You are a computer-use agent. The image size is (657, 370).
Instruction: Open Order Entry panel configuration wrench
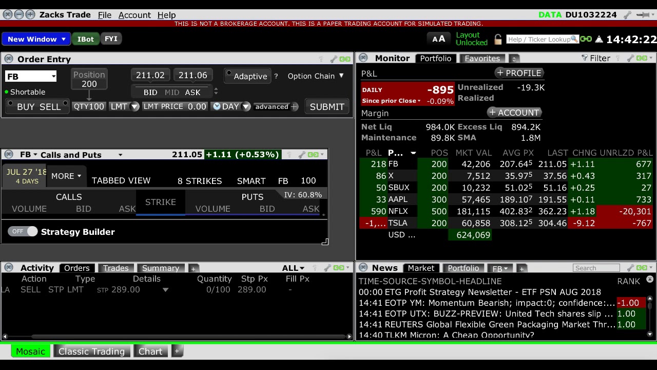(x=334, y=59)
